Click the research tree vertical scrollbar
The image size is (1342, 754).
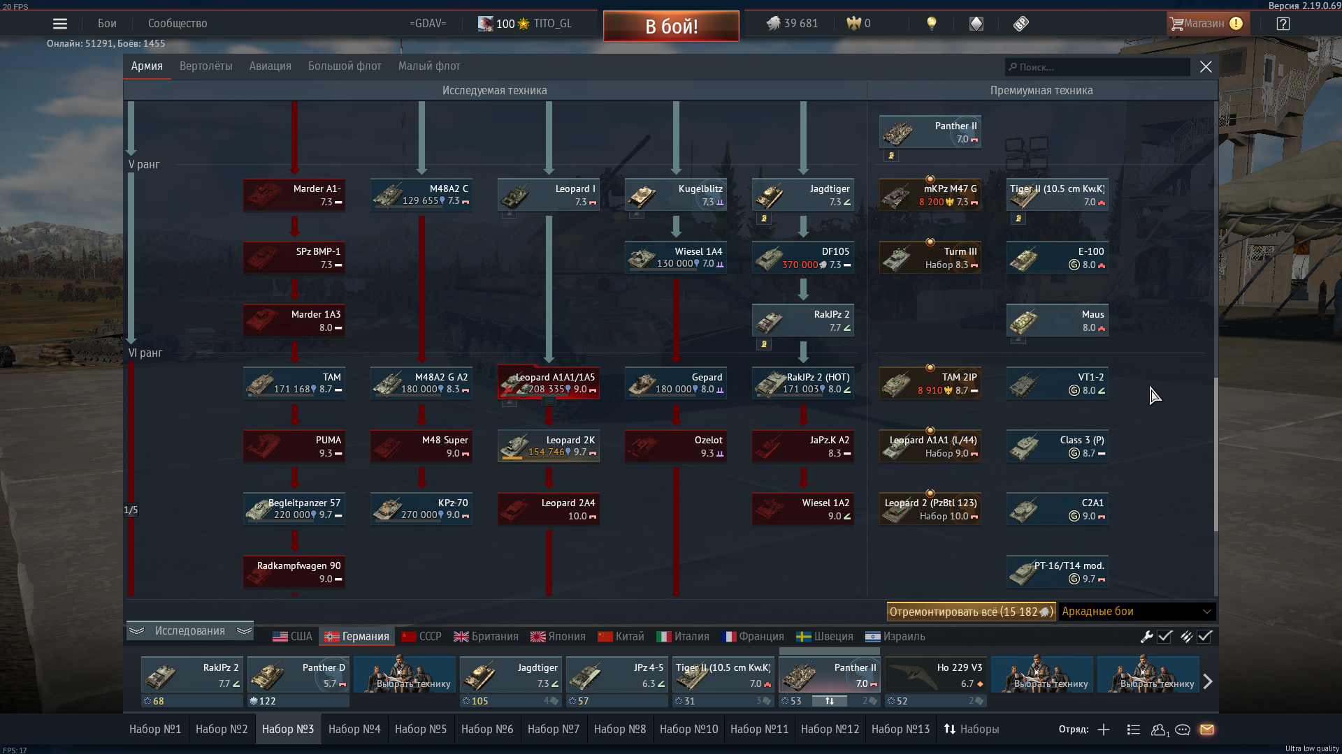[x=1215, y=454]
